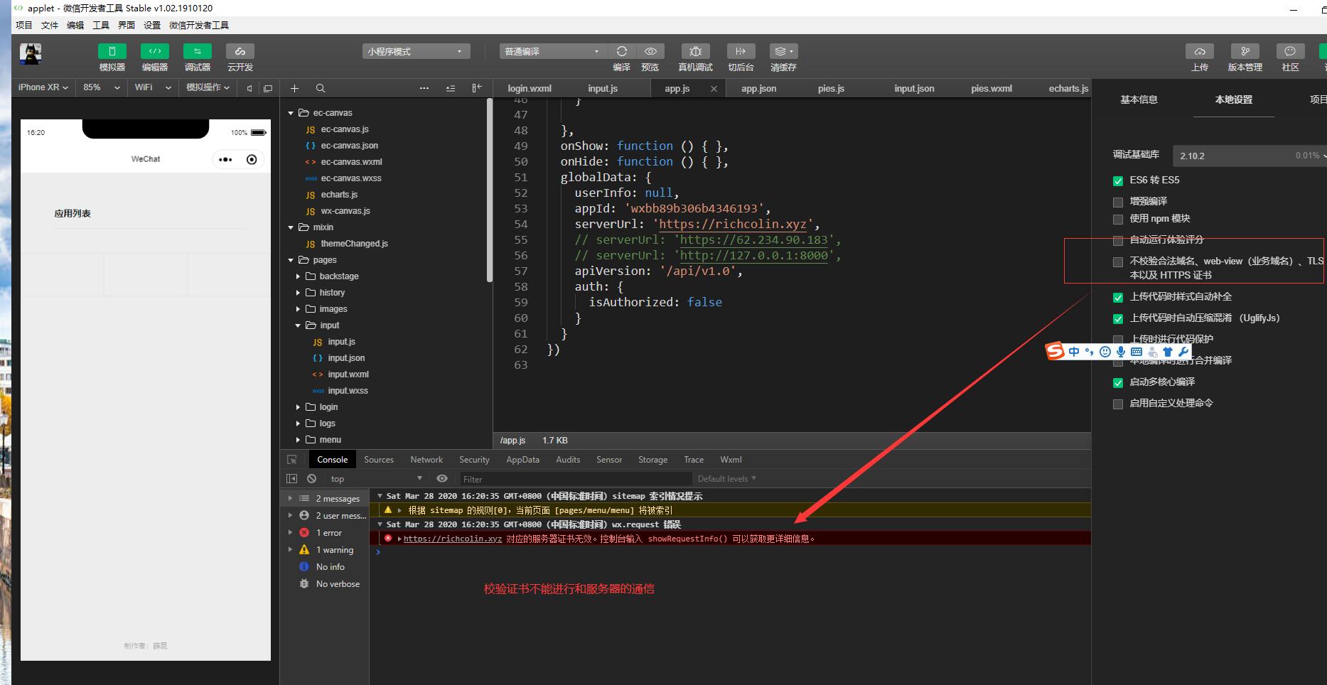Click the element inspector arrow icon
The height and width of the screenshot is (685, 1327).
tap(291, 460)
